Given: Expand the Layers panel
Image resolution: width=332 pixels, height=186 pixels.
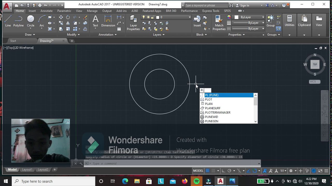Looking at the screenshot, I should [159, 35].
